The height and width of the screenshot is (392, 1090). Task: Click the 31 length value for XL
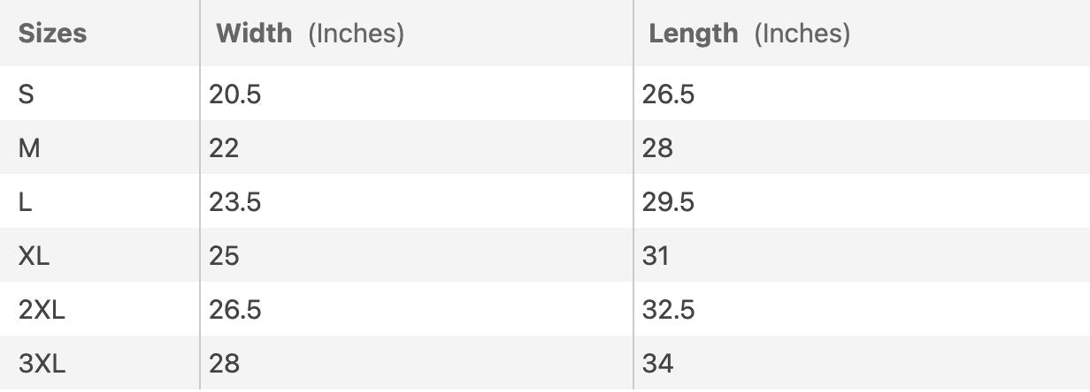656,256
